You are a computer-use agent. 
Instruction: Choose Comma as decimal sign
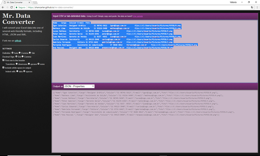pos(23,57)
